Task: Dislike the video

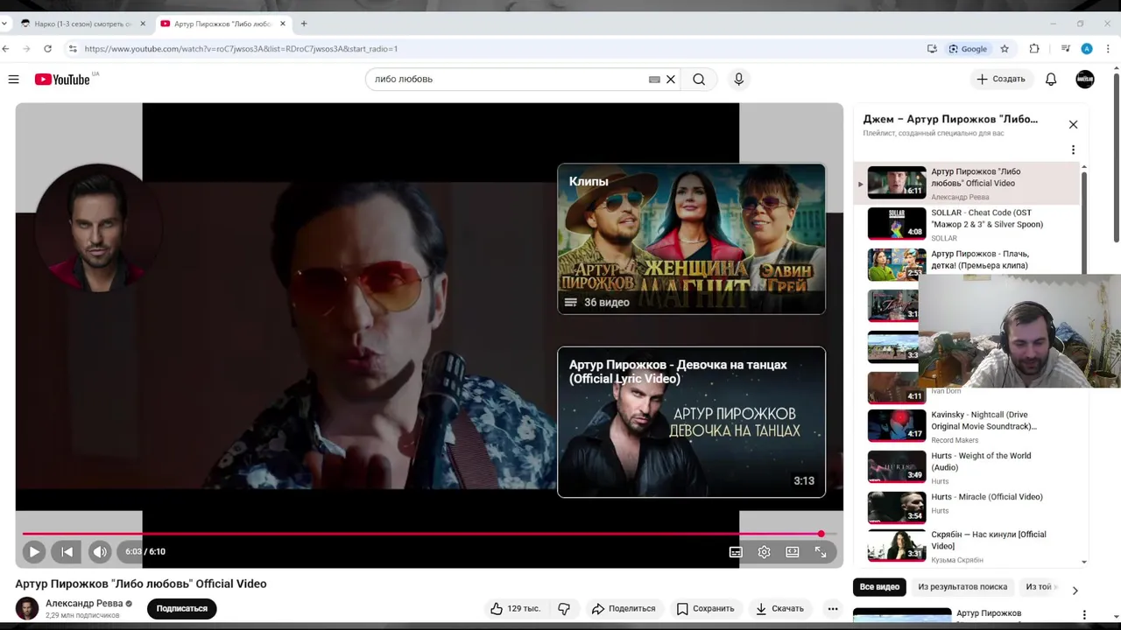Action: [x=564, y=609]
